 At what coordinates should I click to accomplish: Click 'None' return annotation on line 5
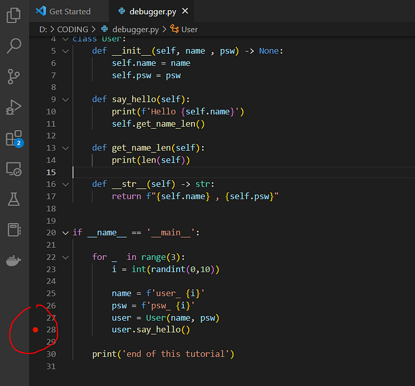[x=269, y=51]
